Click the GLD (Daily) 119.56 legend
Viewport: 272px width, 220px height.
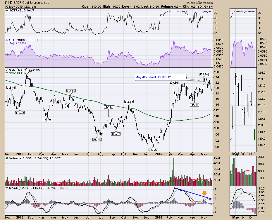(x=23, y=70)
